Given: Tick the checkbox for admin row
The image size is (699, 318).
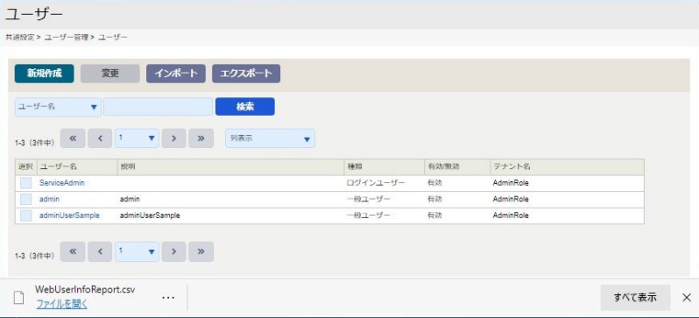Looking at the screenshot, I should [x=26, y=199].
